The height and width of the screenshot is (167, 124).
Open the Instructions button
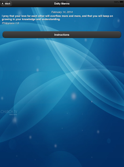pos(62,35)
